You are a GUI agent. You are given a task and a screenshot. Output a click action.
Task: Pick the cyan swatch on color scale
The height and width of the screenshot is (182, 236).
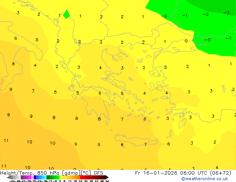45,177
